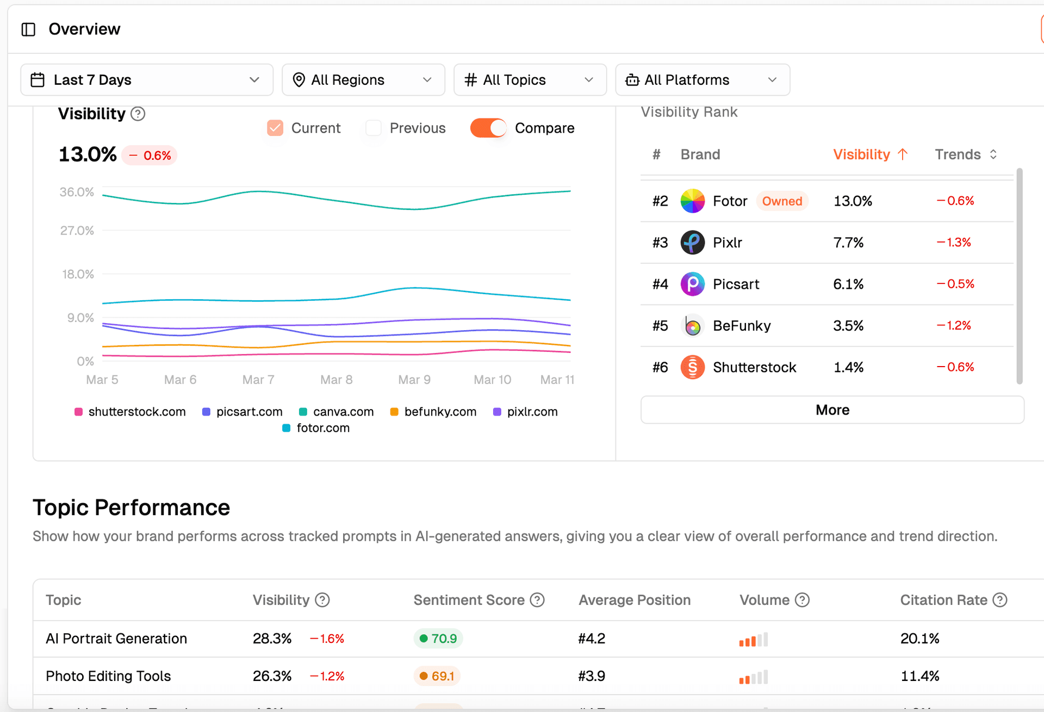
Task: Click the More button under Visibility Rank
Action: tap(832, 410)
